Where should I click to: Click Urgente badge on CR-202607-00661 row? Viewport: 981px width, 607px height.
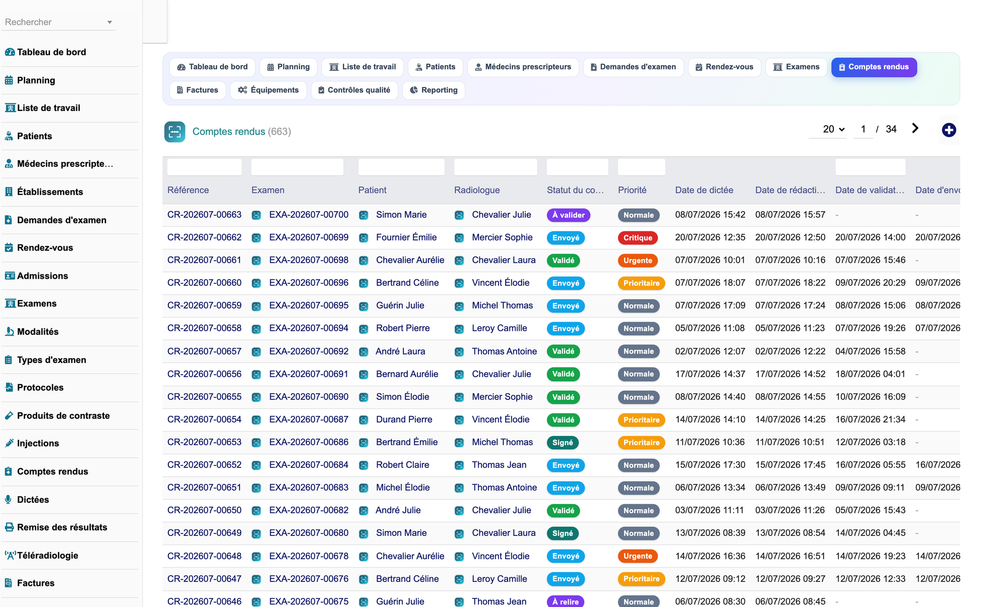pyautogui.click(x=637, y=261)
